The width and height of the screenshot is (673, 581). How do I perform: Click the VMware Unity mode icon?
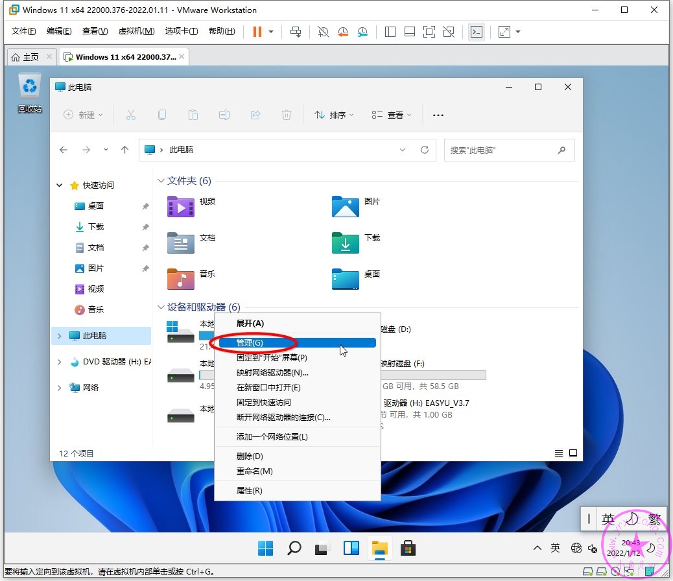tap(449, 32)
